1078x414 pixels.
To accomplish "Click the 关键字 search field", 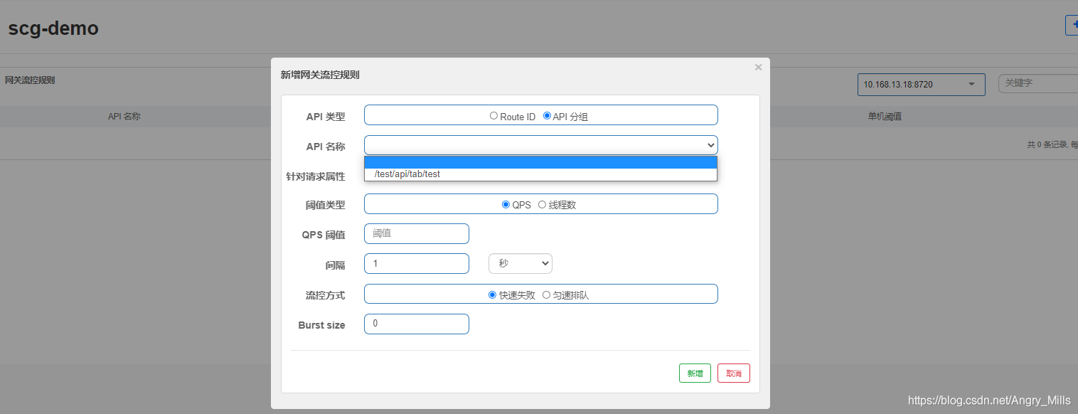I will [1038, 83].
